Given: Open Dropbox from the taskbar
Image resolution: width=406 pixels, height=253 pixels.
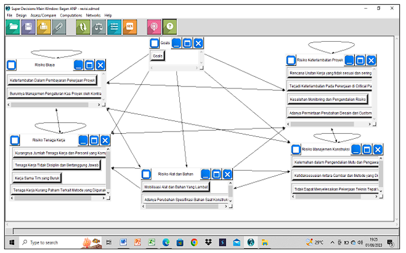Looking at the screenshot, I should (x=208, y=243).
